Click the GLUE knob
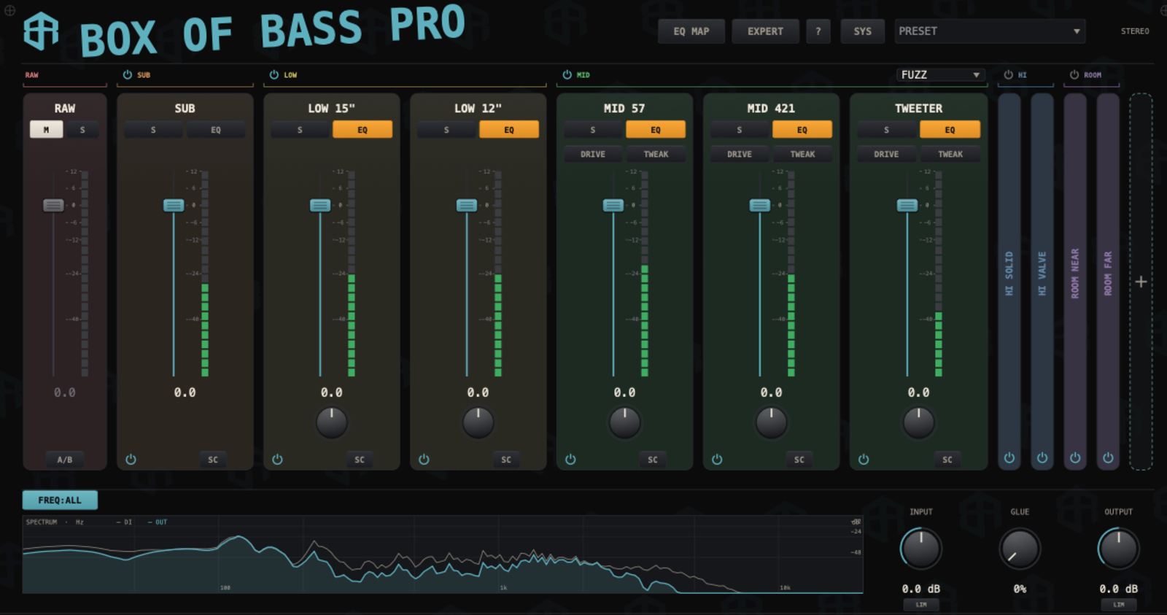This screenshot has height=615, width=1167. (1020, 549)
